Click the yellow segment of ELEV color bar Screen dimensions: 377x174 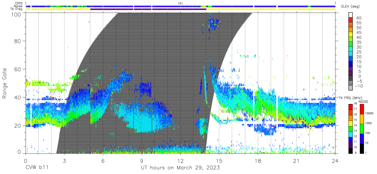(351, 34)
